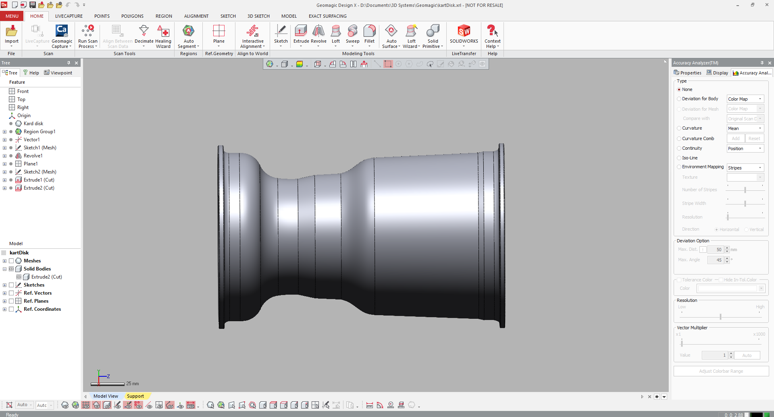Screen dimensions: 774x417
Task: Open the Sweep modeling tool
Action: 352,32
